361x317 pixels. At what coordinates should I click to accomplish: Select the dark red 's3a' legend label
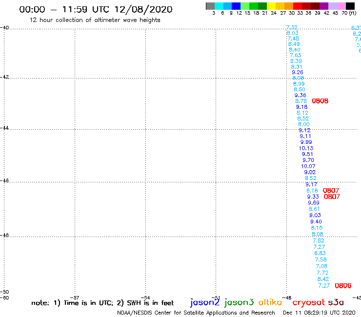[x=336, y=302]
